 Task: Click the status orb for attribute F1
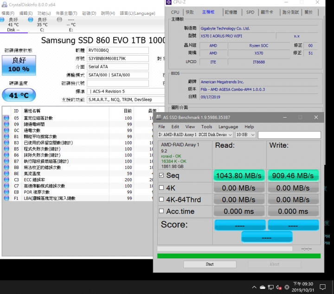pyautogui.click(x=6, y=198)
